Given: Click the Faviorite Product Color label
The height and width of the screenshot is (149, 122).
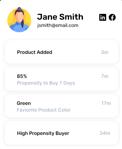Looking at the screenshot, I should (x=44, y=110).
